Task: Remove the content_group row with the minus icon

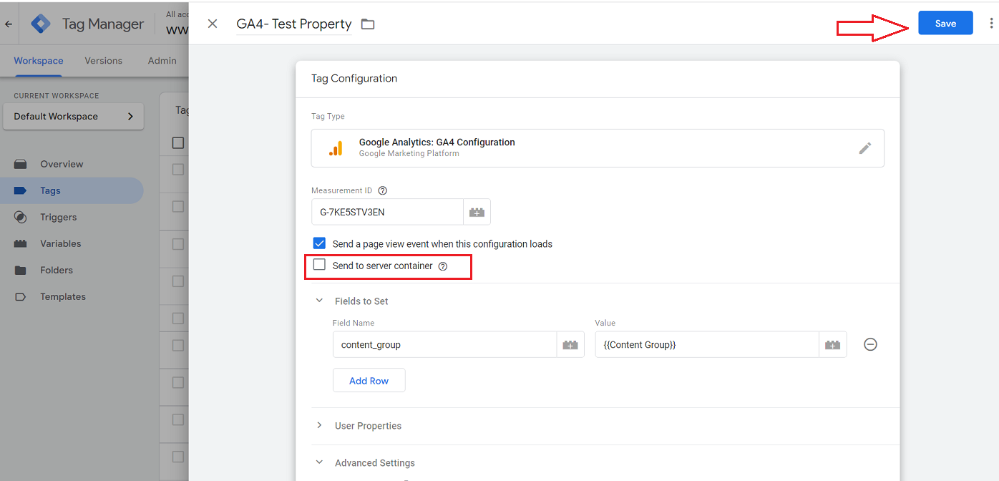Action: click(870, 344)
